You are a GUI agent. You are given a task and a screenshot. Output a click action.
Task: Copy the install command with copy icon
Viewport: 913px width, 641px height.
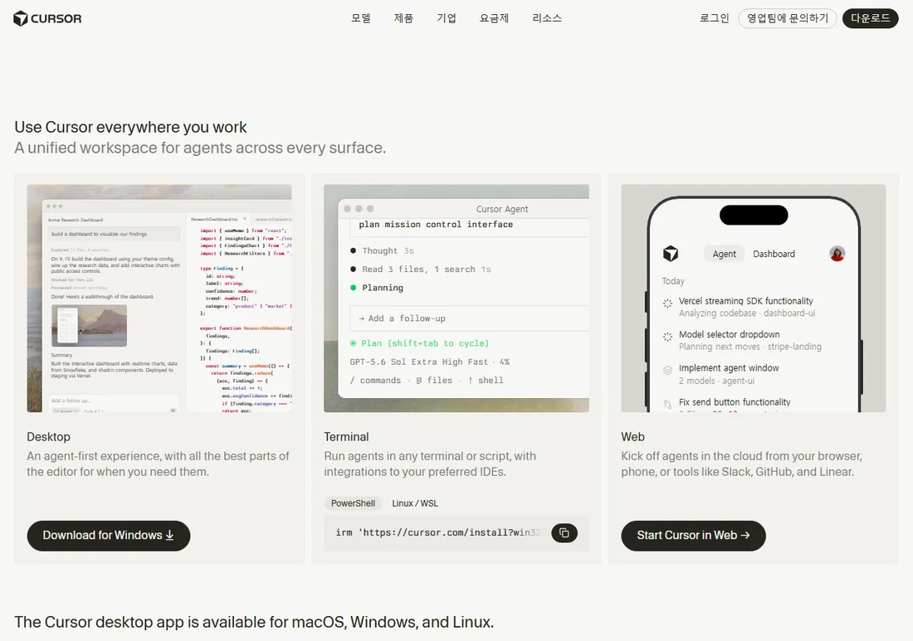point(564,533)
